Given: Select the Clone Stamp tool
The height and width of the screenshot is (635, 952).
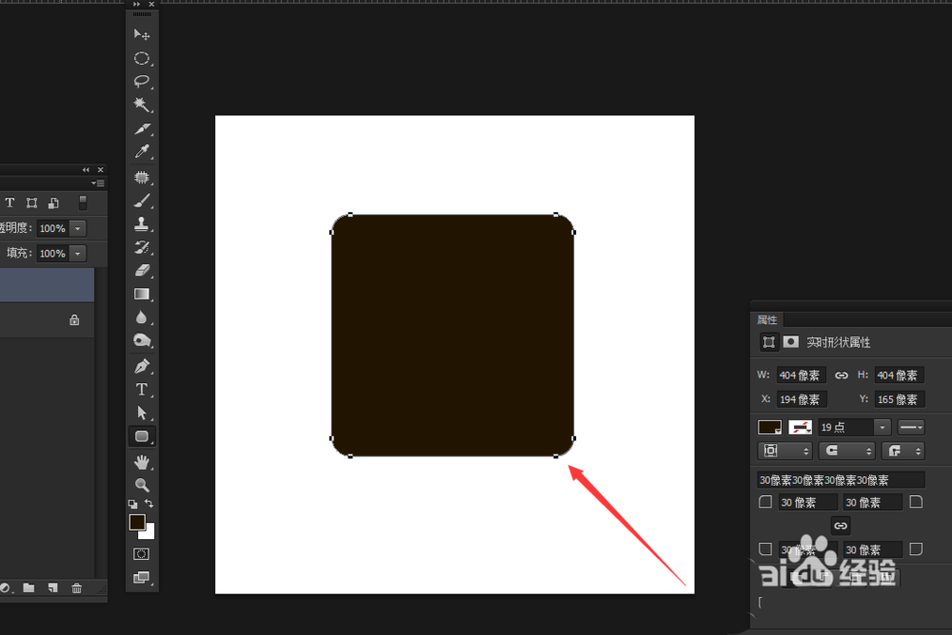Looking at the screenshot, I should pyautogui.click(x=142, y=223).
